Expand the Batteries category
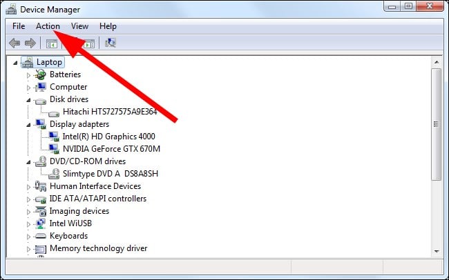Viewport: 449px width, 280px height. click(x=28, y=75)
